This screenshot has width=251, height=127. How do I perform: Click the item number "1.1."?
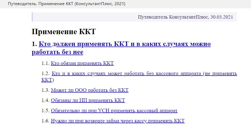45,63
